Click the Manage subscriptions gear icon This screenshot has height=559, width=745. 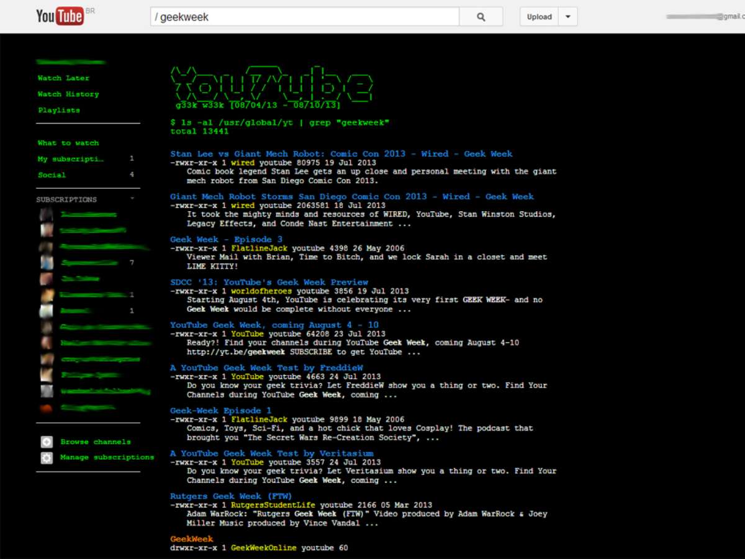47,458
